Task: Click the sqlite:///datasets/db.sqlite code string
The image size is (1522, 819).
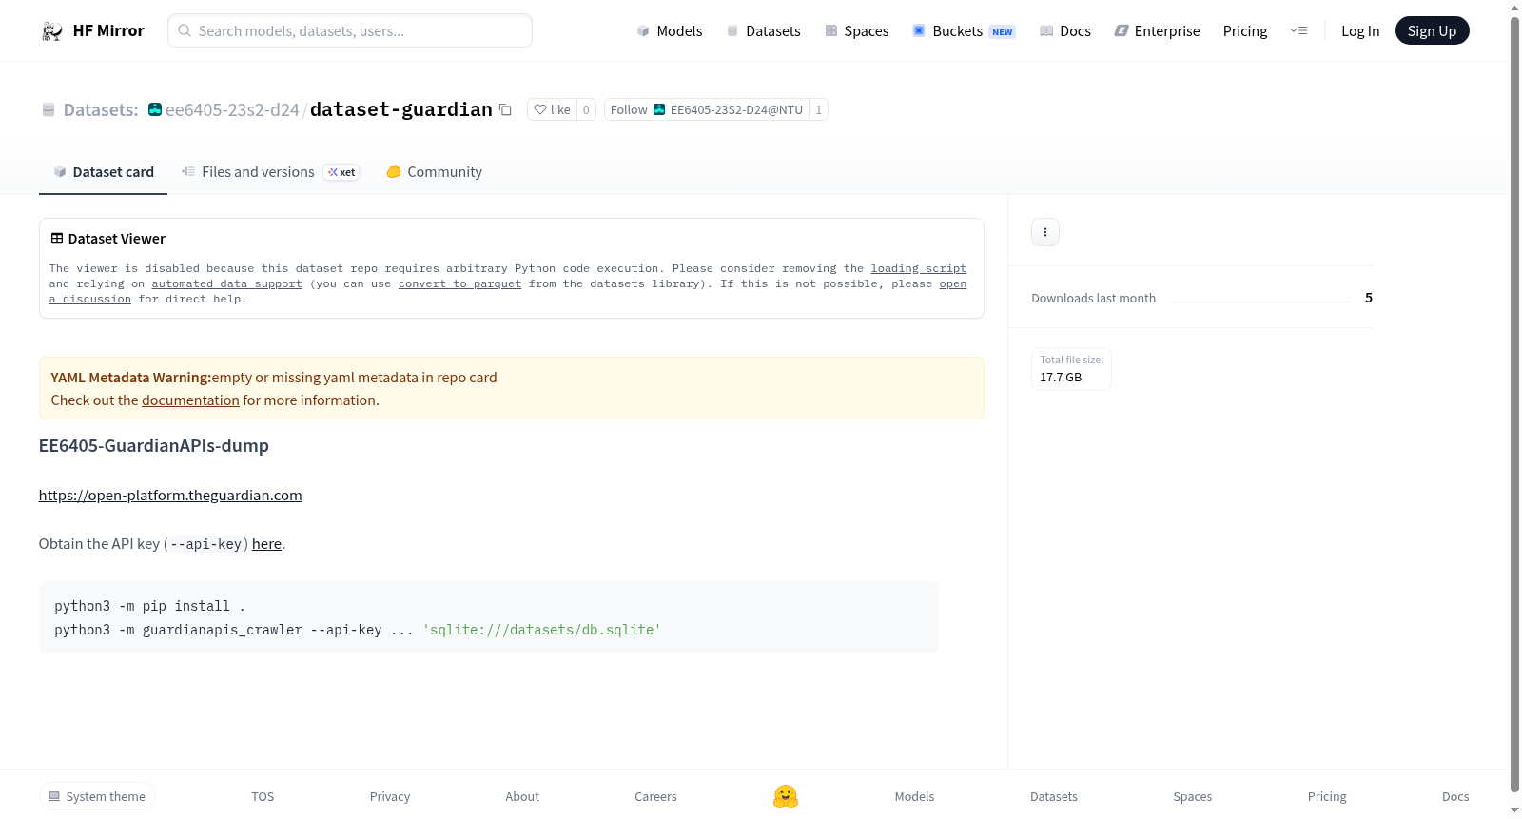Action: point(541,630)
